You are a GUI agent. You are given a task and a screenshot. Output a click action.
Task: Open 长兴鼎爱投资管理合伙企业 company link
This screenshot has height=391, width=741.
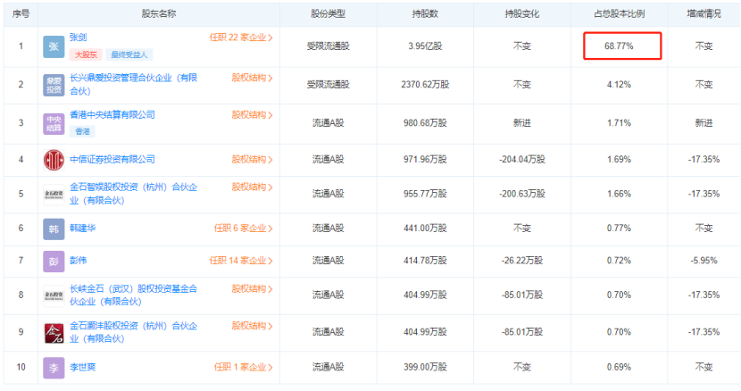point(133,84)
